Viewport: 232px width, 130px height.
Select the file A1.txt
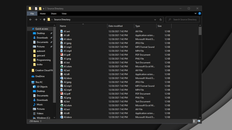point(67,62)
